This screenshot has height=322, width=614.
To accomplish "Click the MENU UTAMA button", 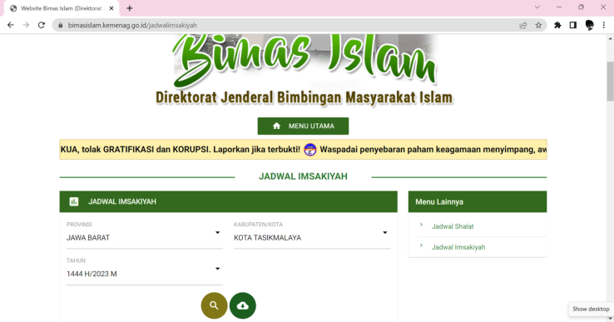I will 303,126.
